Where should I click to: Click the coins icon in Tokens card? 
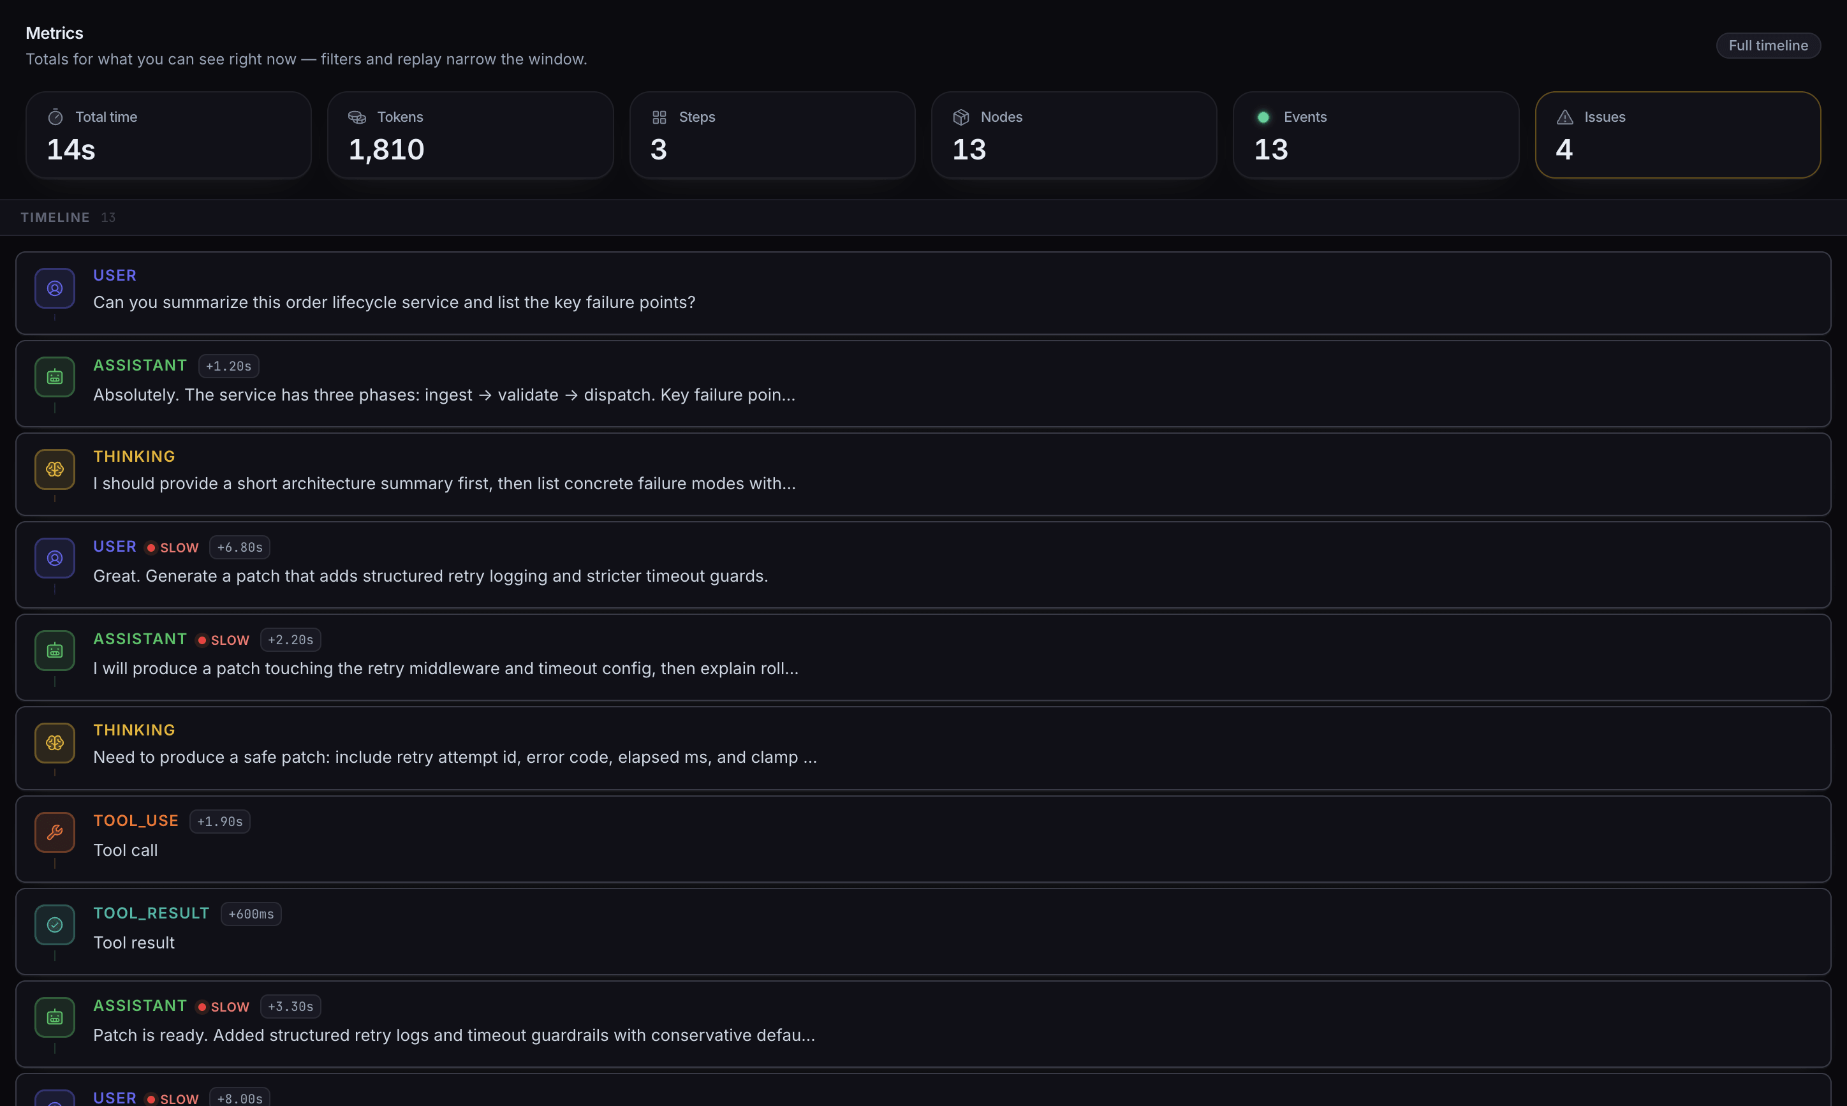(357, 117)
